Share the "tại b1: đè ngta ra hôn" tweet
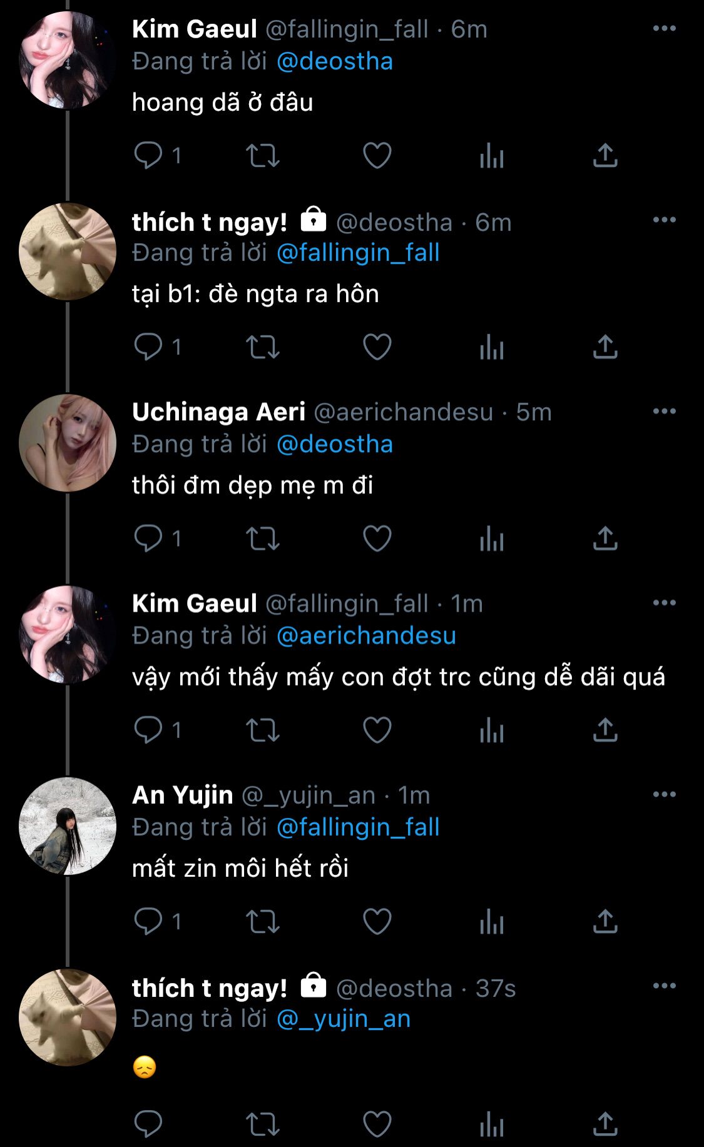704x1147 pixels. [605, 347]
